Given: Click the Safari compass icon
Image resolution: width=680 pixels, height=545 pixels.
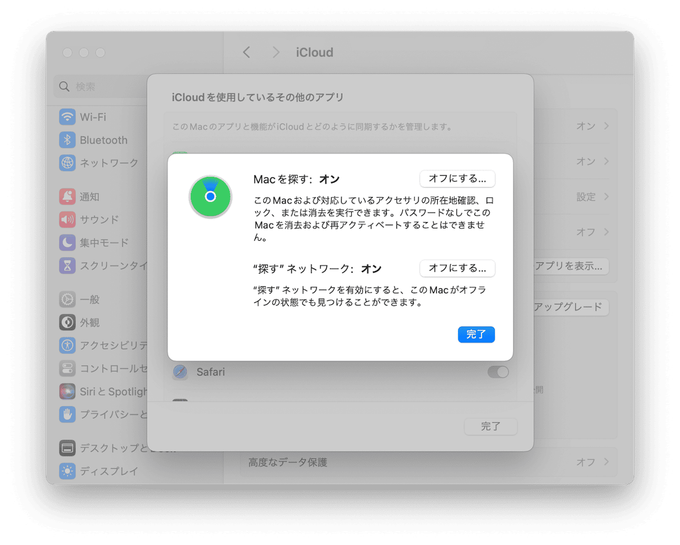Looking at the screenshot, I should click(180, 372).
